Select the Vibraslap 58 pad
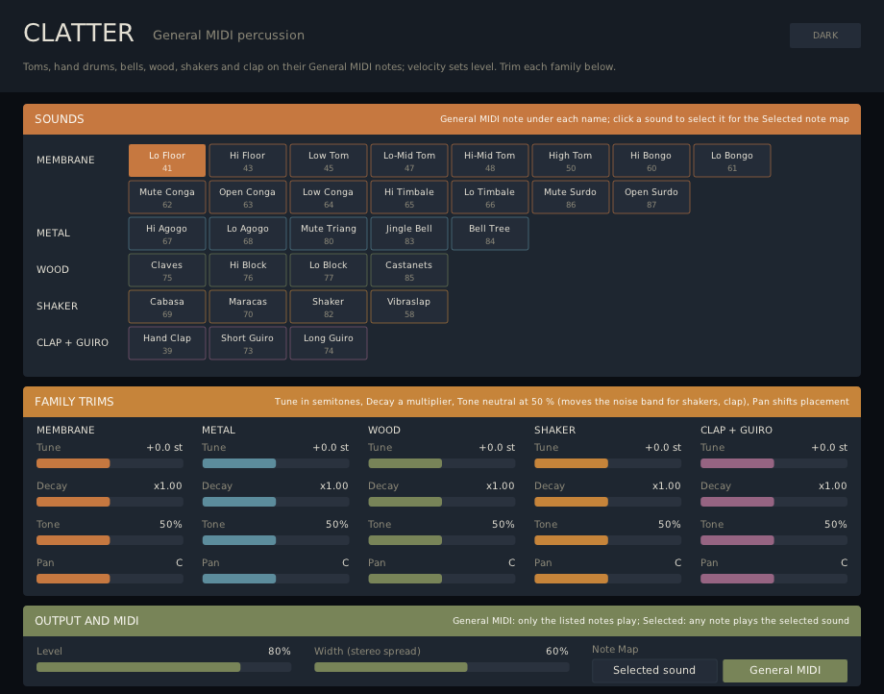Screen dimensions: 884x694 409,308
